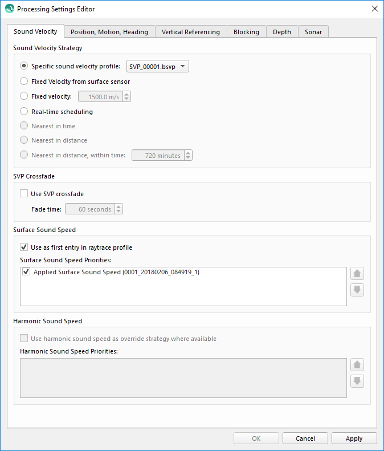Click the Fade time 60 seconds stepper
The height and width of the screenshot is (451, 384).
click(x=119, y=209)
